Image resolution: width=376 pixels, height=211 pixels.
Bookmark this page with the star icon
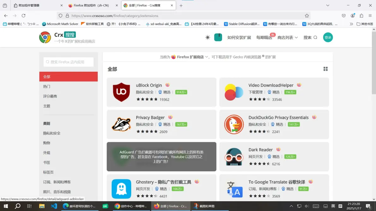pyautogui.click(x=307, y=16)
